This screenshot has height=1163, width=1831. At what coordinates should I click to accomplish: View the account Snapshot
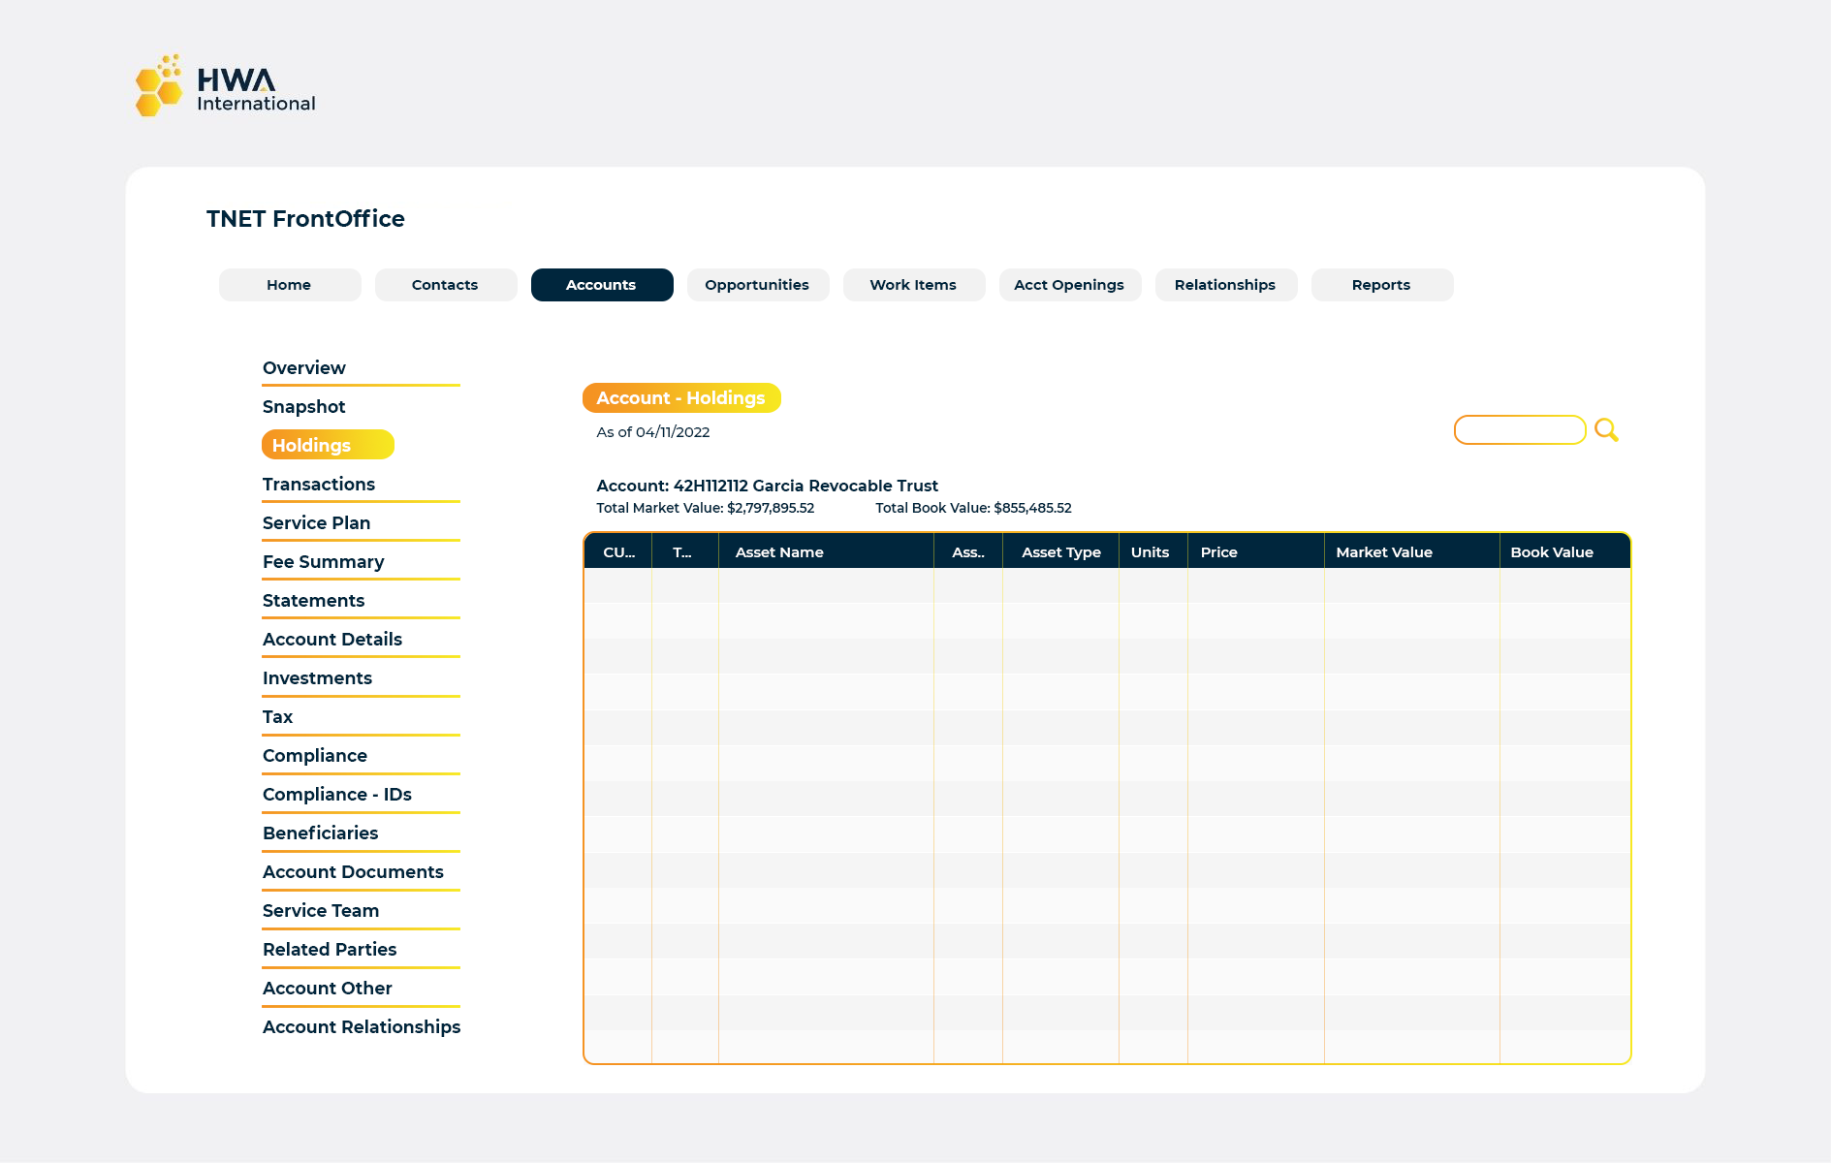click(x=303, y=406)
